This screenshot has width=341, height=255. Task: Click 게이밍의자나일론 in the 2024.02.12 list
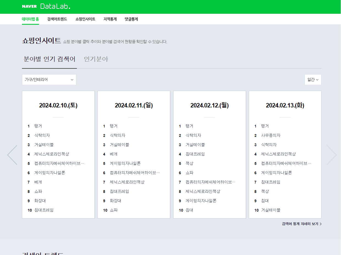click(201, 201)
